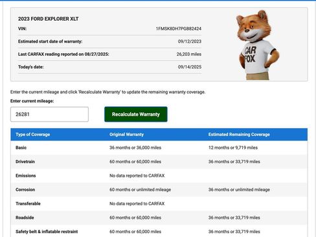Click Emissions 'No data reported to CARFAX' cell

point(137,175)
